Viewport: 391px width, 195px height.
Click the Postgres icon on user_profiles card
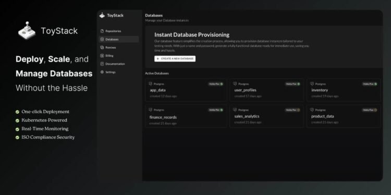coord(235,84)
